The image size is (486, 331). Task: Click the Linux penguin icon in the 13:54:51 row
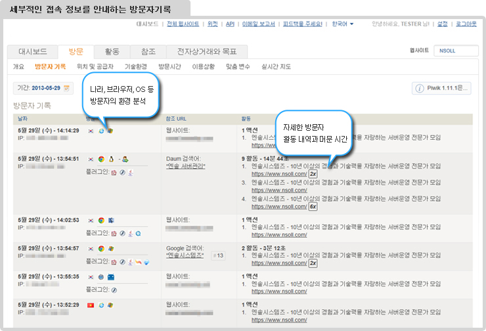112,159
